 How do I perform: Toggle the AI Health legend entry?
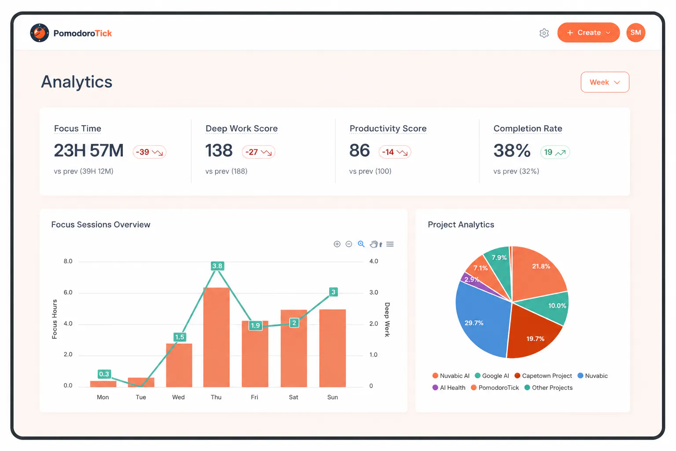[x=449, y=388]
